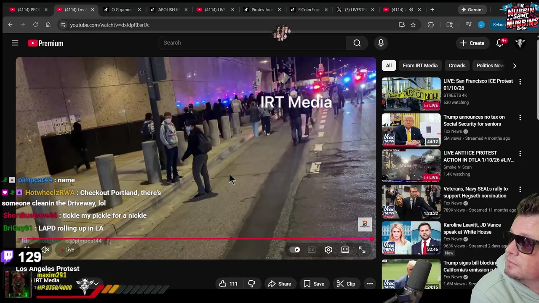This screenshot has width=539, height=303.
Task: Go to YouTube Premium home logo
Action: (45, 43)
